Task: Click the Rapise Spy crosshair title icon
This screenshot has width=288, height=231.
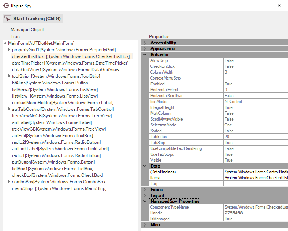Action: pyautogui.click(x=6, y=6)
